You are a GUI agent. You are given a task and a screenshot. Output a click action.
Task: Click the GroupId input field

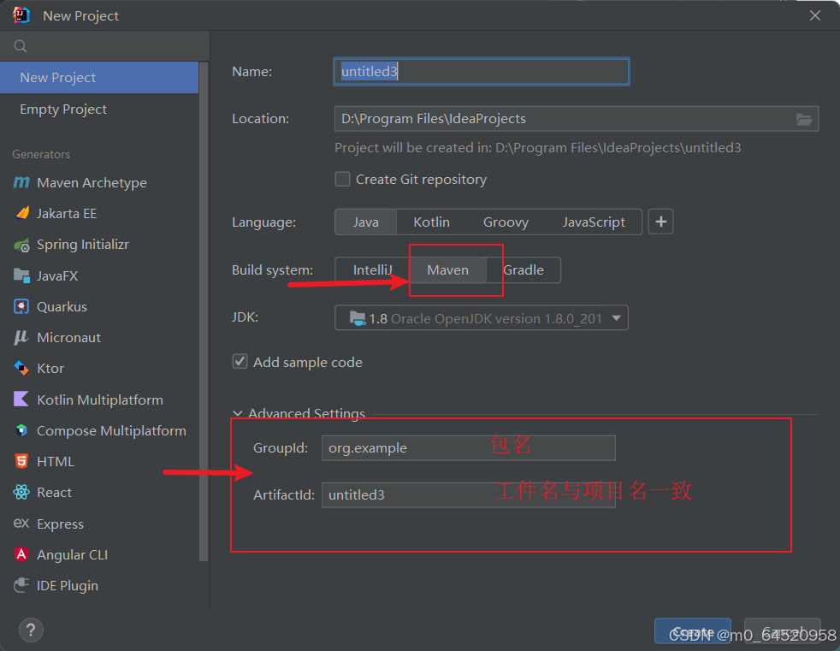pos(468,448)
